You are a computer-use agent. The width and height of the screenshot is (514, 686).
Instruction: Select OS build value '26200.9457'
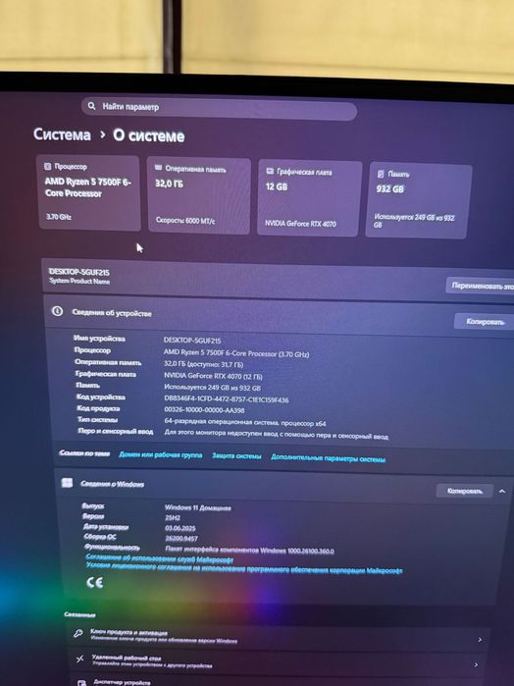tap(181, 538)
